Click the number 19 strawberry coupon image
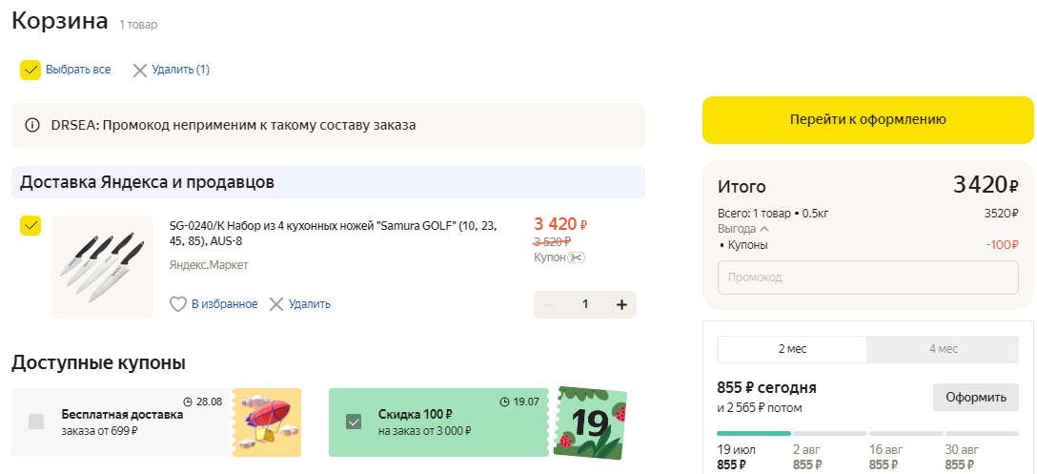Viewport: 1037px width, 474px height. pos(591,421)
